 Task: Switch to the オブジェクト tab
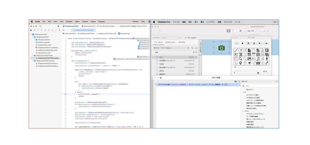(170, 42)
